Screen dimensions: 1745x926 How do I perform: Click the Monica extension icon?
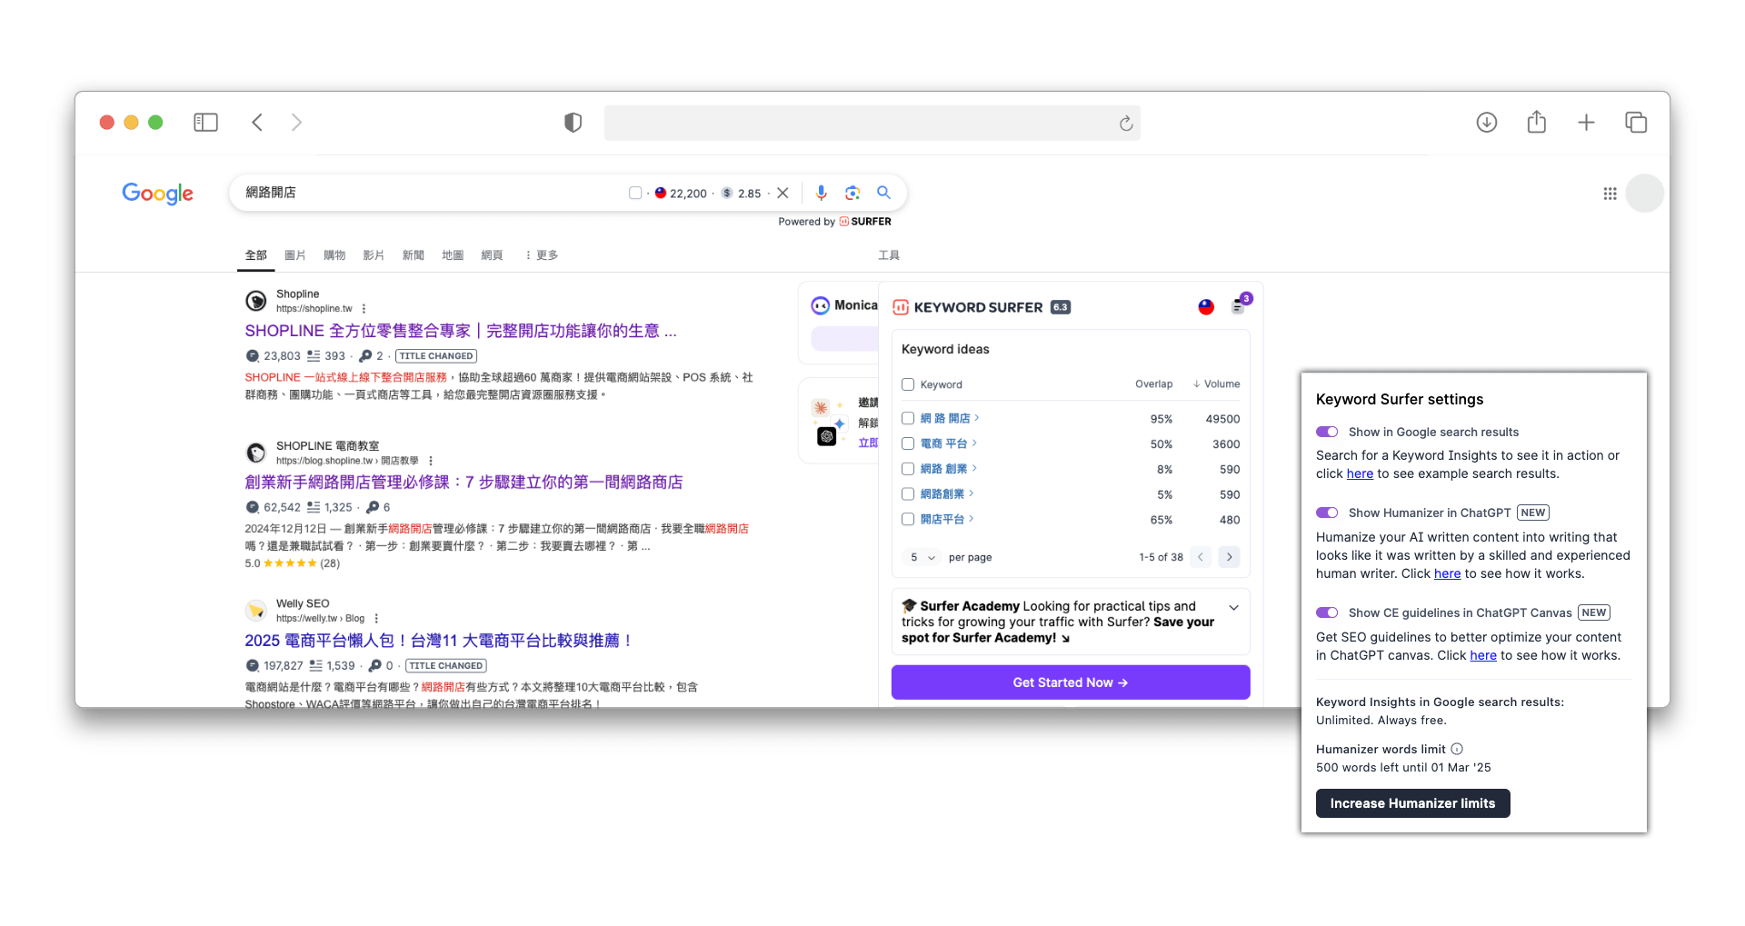pos(821,305)
